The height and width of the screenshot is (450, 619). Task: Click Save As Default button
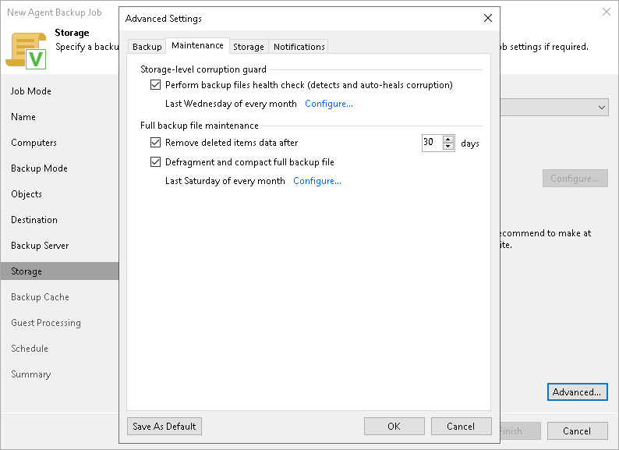pyautogui.click(x=164, y=427)
